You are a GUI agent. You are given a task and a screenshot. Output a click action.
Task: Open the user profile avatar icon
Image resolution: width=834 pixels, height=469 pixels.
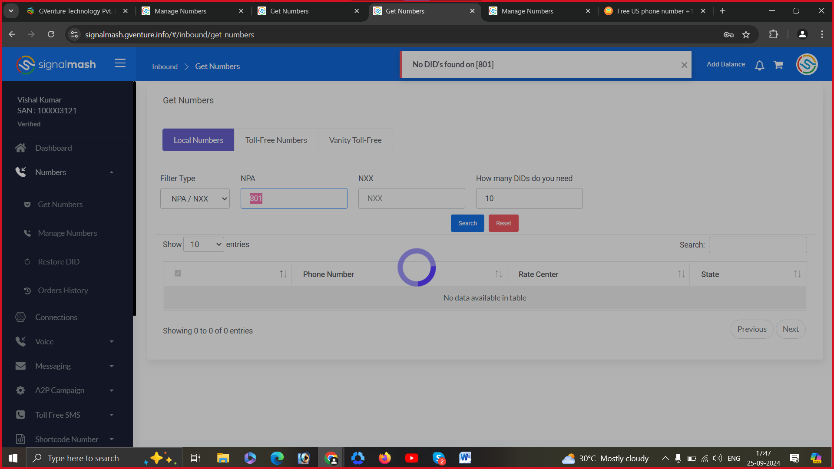[807, 64]
